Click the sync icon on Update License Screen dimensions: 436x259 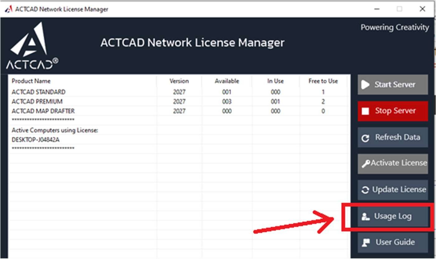(365, 190)
